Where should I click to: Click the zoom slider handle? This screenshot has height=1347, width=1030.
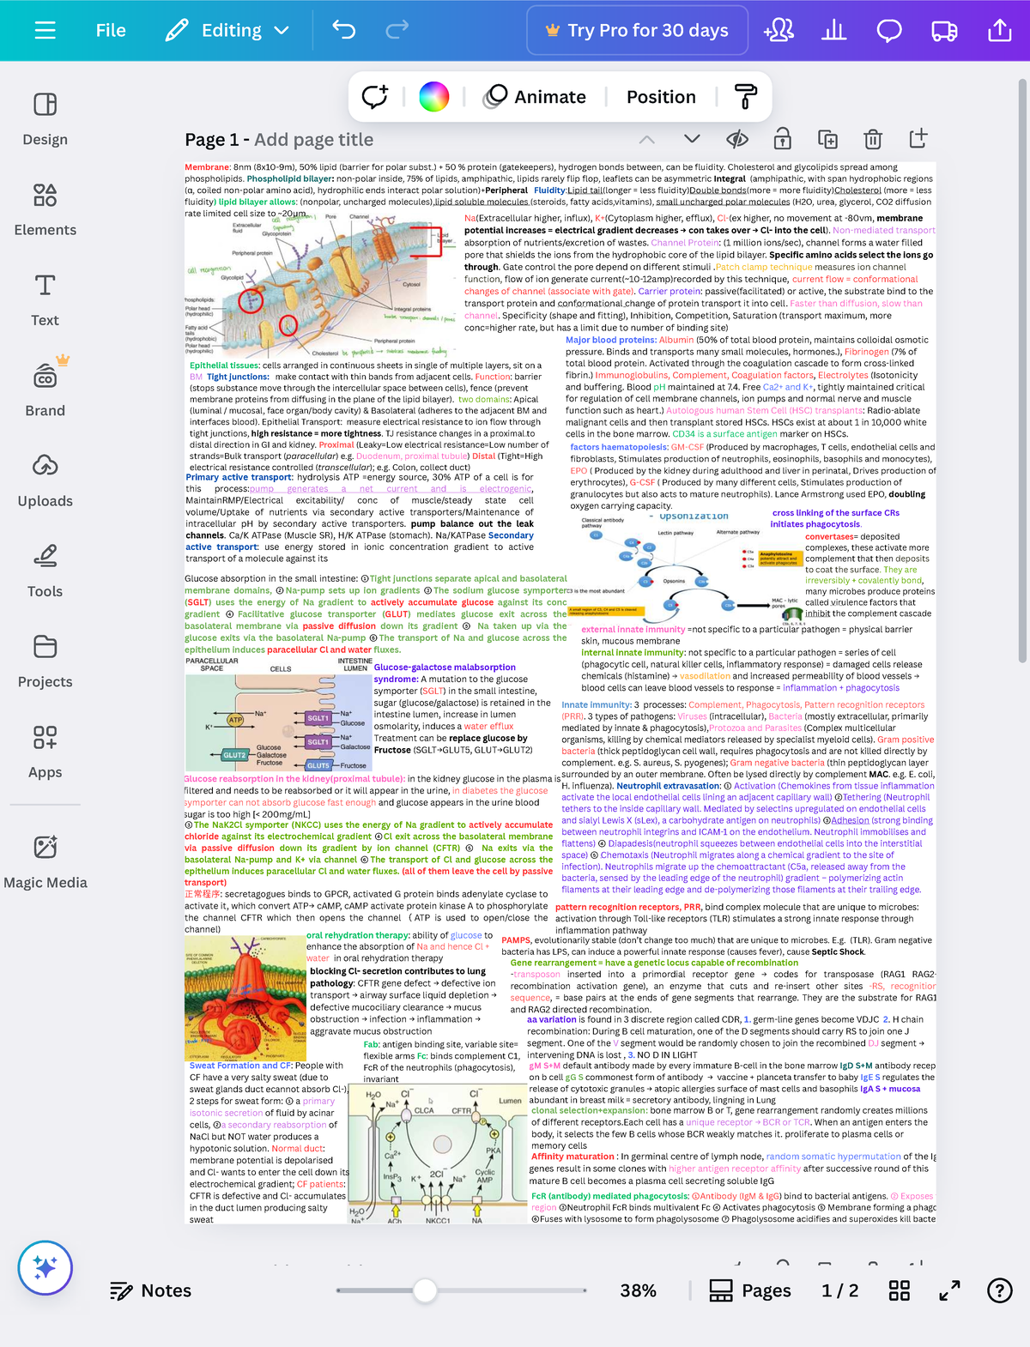(425, 1290)
